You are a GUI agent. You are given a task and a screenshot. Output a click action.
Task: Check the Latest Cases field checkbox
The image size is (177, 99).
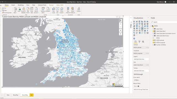[153, 29]
